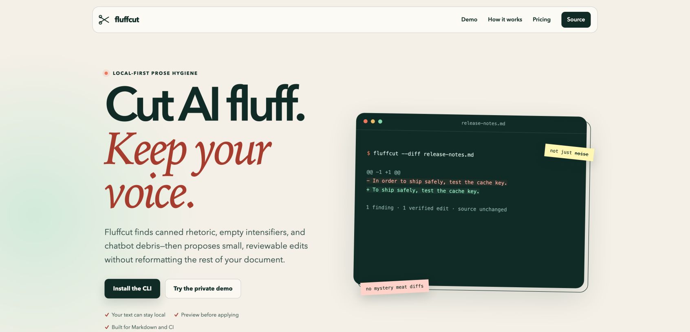The image size is (690, 332).
Task: Click the red terminal window dot
Action: [366, 121]
